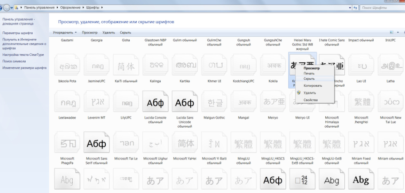The width and height of the screenshot is (405, 193).
Task: Click the Поиск: Шрифты search field
Action: click(x=382, y=7)
